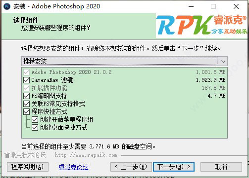
Task: Click 睿派克技术论坛 footer label
Action: click(25, 155)
